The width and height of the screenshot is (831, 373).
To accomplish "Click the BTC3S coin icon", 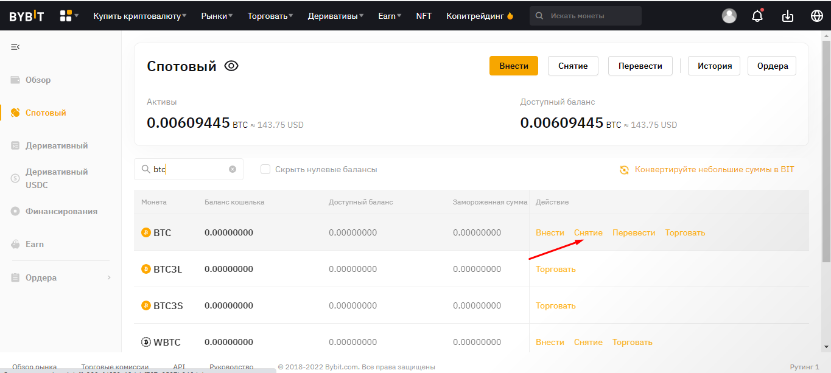I will [x=146, y=305].
